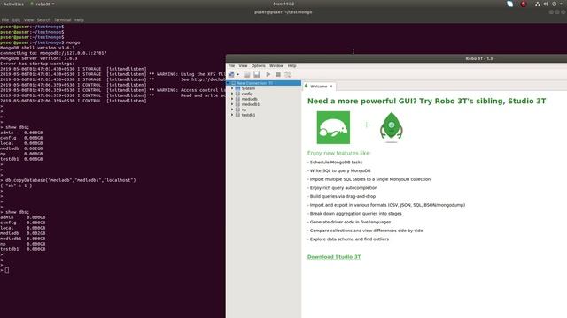Viewport: 567px width, 318px height.
Task: Select the System label in tree
Action: pos(248,88)
